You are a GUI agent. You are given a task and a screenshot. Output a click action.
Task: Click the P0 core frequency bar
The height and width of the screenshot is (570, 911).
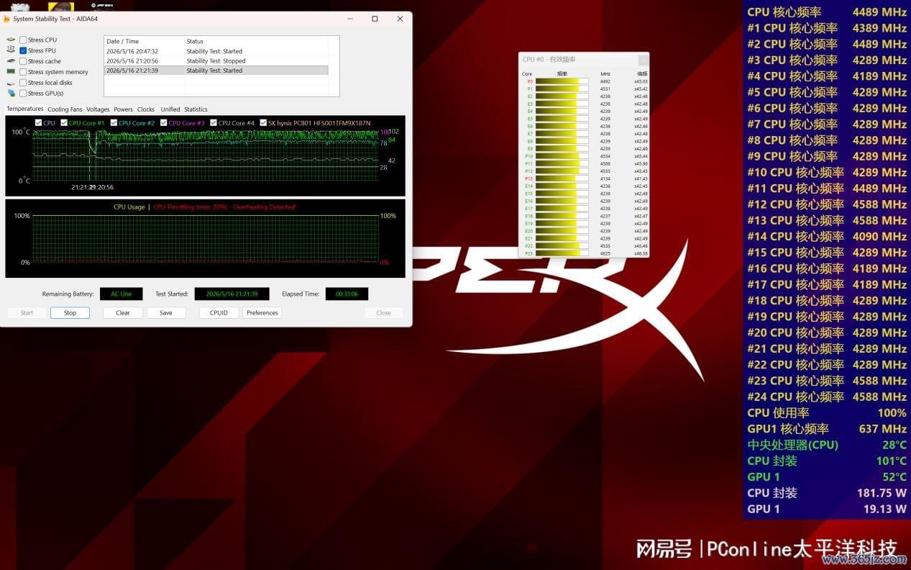(x=562, y=81)
